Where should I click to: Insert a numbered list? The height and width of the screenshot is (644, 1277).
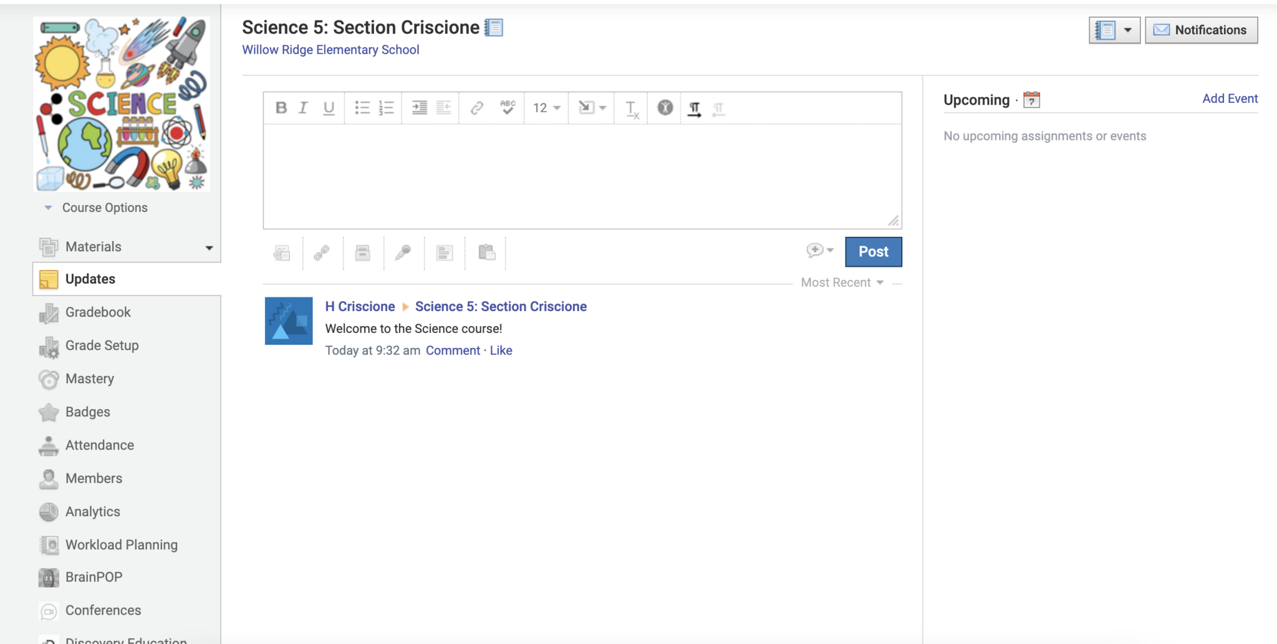[x=387, y=108]
